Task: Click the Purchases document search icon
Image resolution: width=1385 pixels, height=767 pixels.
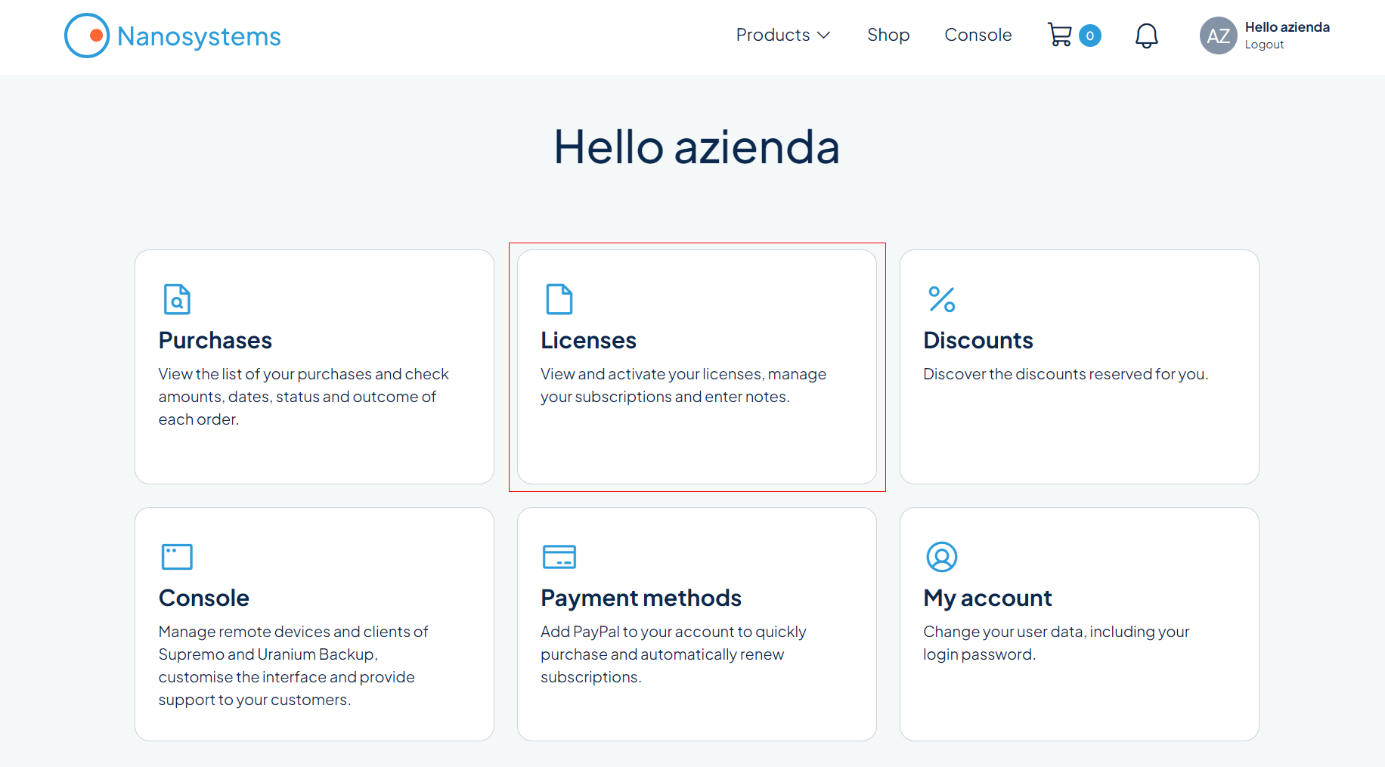Action: (x=177, y=299)
